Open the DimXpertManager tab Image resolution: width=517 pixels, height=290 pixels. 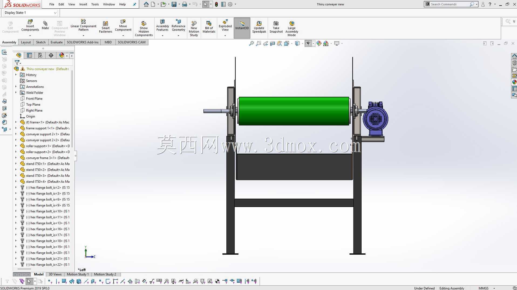point(51,55)
